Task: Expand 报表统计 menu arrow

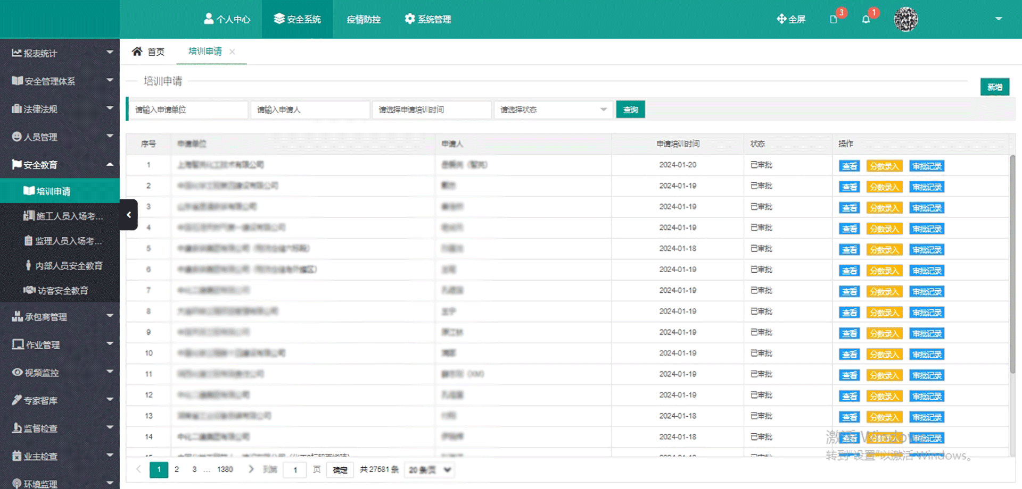Action: (x=110, y=52)
